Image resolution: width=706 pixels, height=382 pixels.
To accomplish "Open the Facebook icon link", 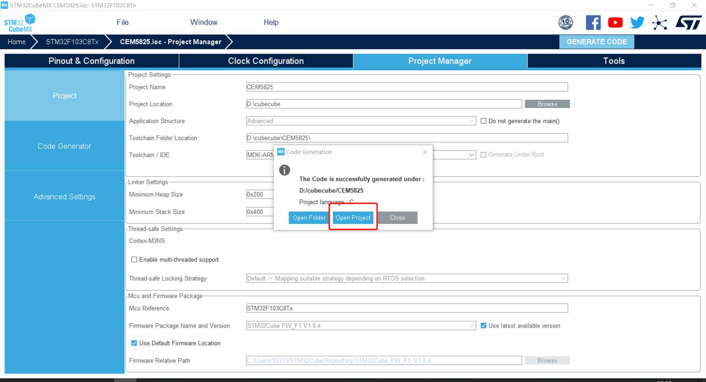I will pyautogui.click(x=593, y=23).
